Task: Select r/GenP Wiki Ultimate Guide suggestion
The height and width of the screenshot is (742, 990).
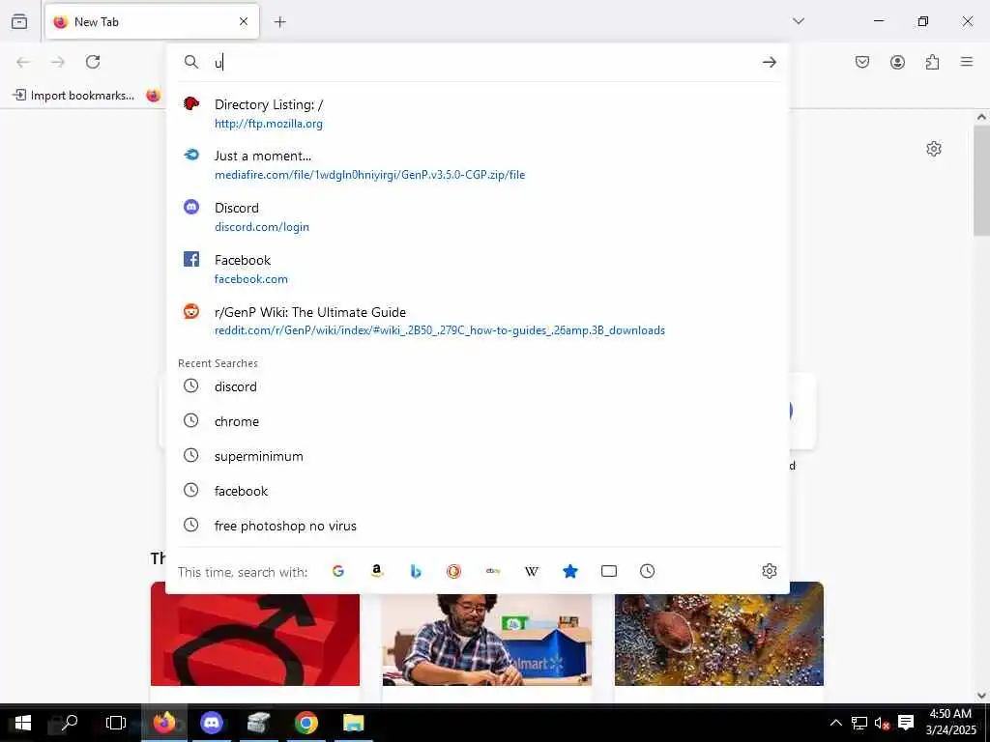Action: coord(478,321)
